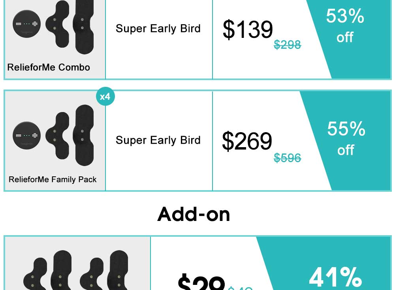Screen dimensions: 395x290
Task: Click the crossed-out $596 original price
Action: coord(288,158)
